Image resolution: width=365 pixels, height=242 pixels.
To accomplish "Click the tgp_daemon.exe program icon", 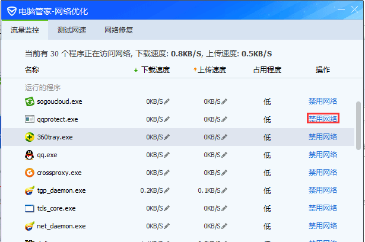I will [x=29, y=190].
